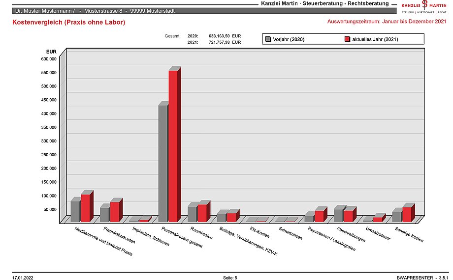Click the axis label 'Raumkosten'
453x280 pixels.
(202, 233)
